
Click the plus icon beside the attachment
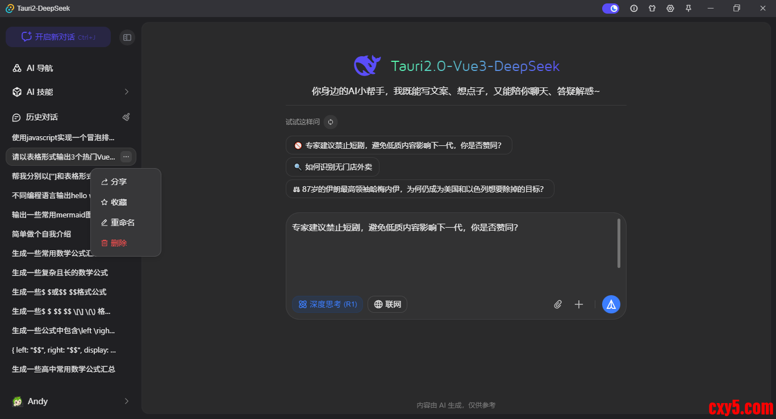579,304
